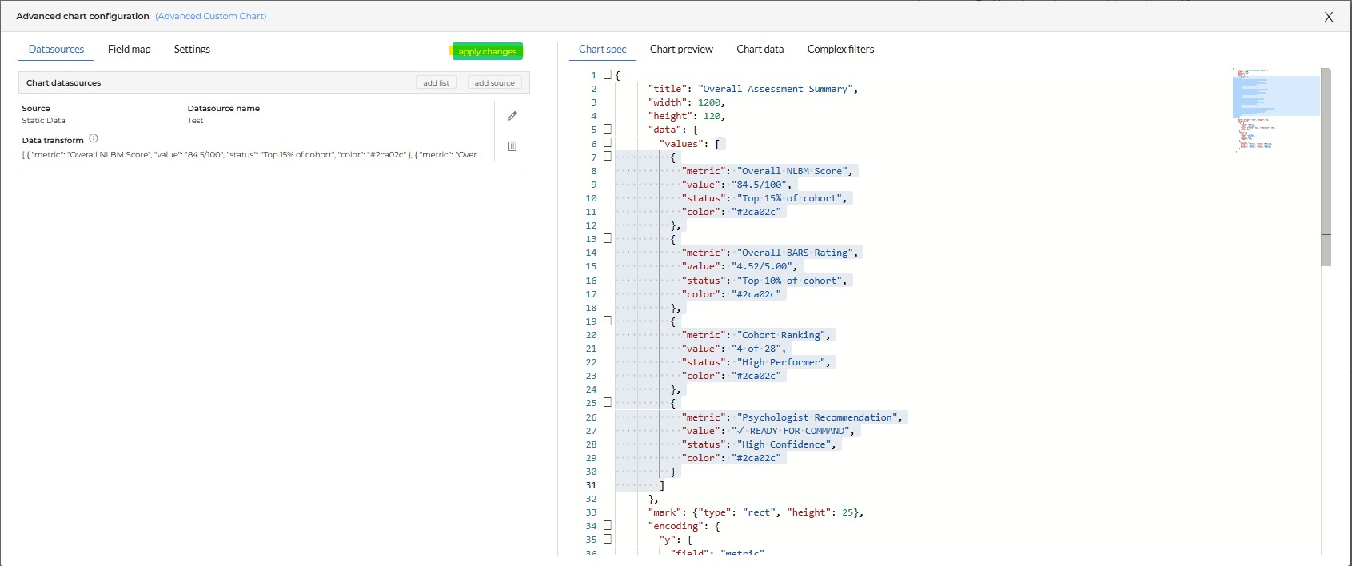Collapse the object fold at line 7
The width and height of the screenshot is (1352, 566).
[x=608, y=157]
